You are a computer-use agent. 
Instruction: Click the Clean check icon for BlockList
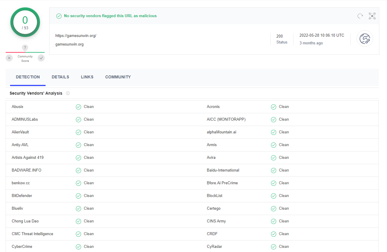274,196
